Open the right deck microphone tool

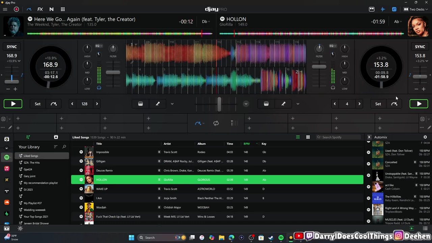283,104
